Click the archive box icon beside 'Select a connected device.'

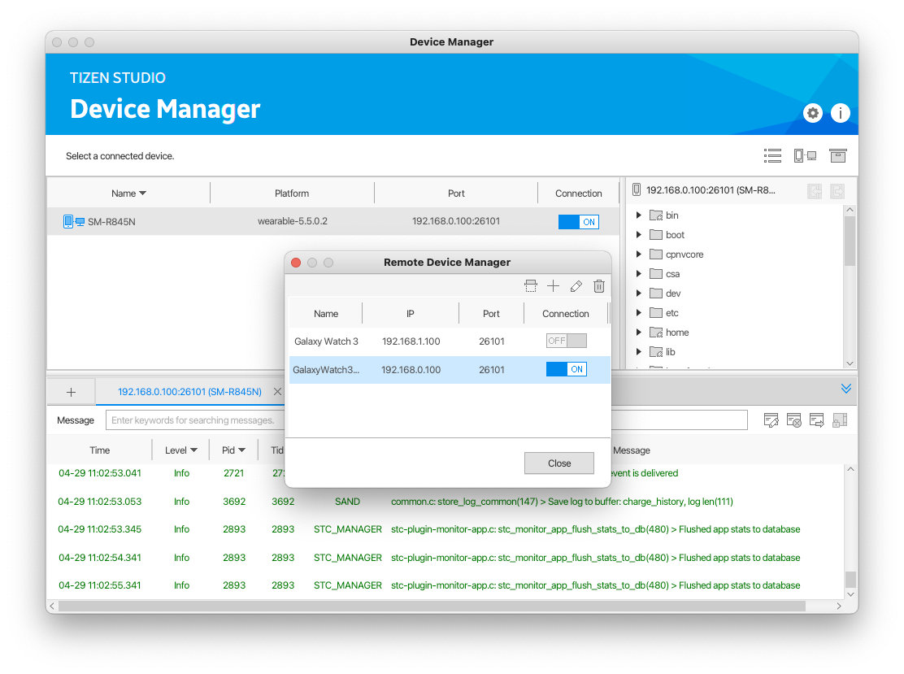pos(837,155)
